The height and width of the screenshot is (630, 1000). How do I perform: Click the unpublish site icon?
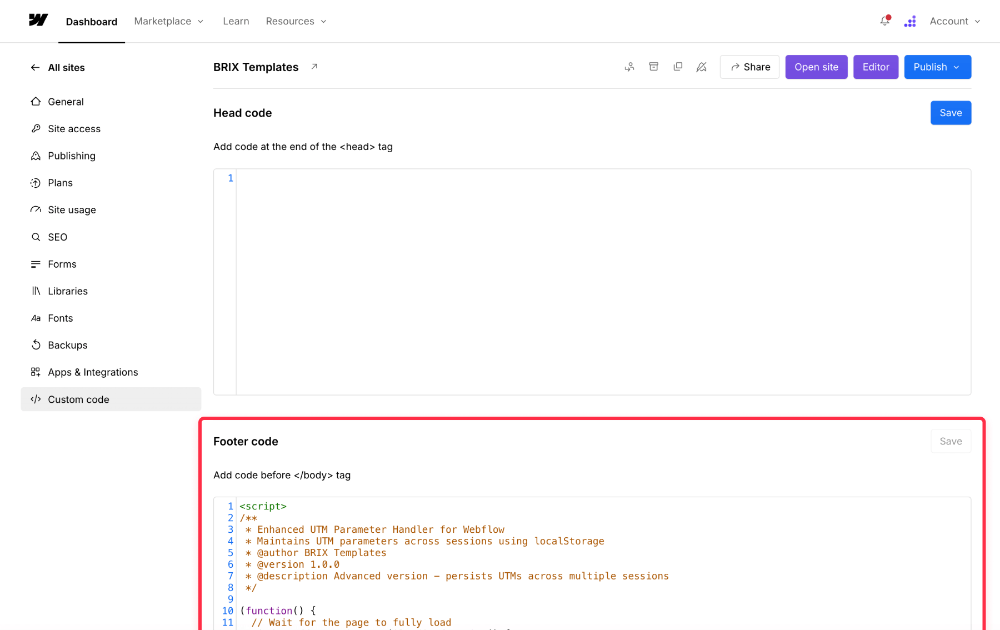(702, 67)
